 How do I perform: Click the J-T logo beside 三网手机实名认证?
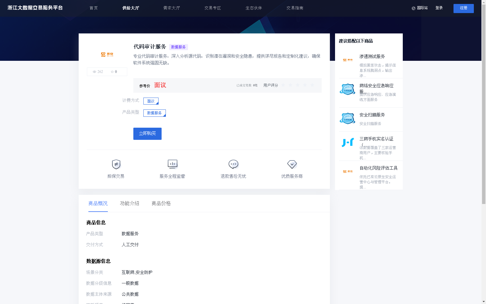pyautogui.click(x=348, y=142)
